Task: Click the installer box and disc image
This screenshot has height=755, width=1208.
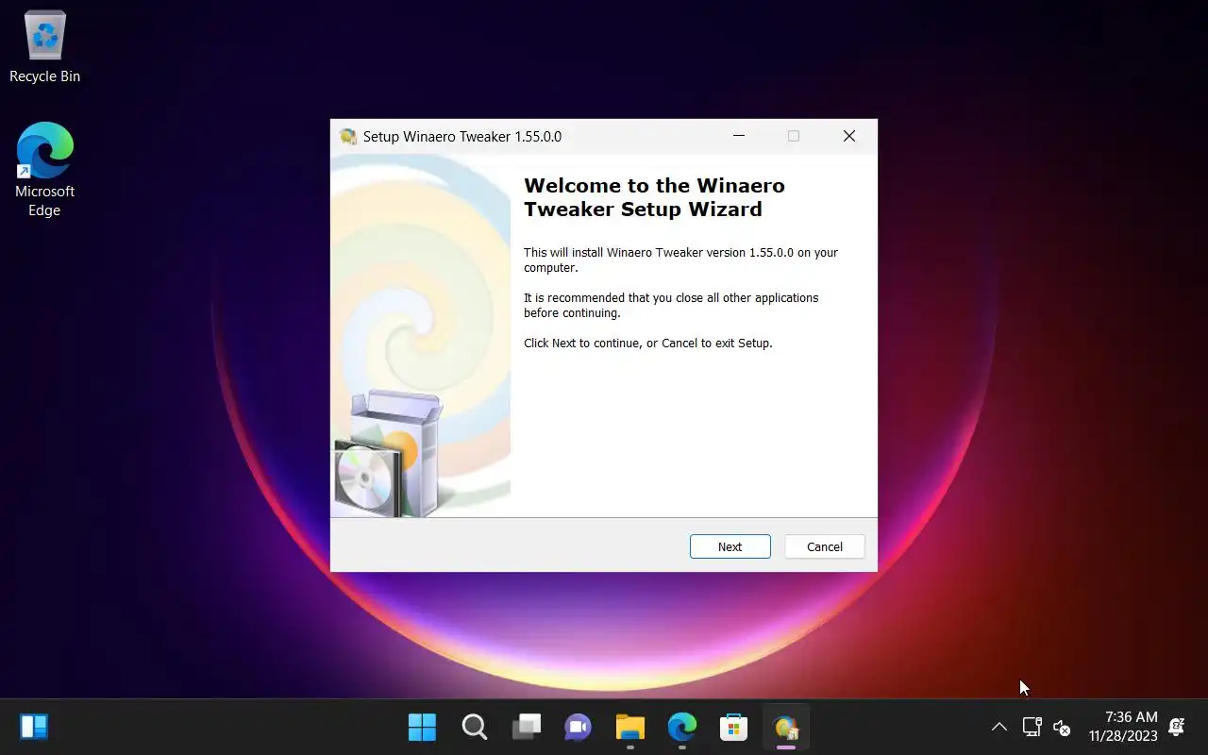Action: [389, 453]
